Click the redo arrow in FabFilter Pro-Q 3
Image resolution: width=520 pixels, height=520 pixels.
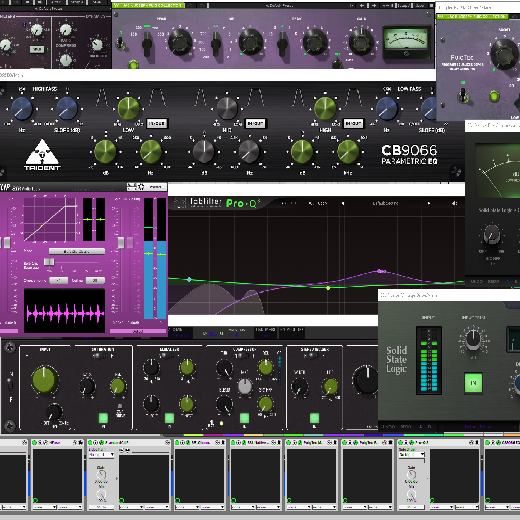pyautogui.click(x=294, y=203)
